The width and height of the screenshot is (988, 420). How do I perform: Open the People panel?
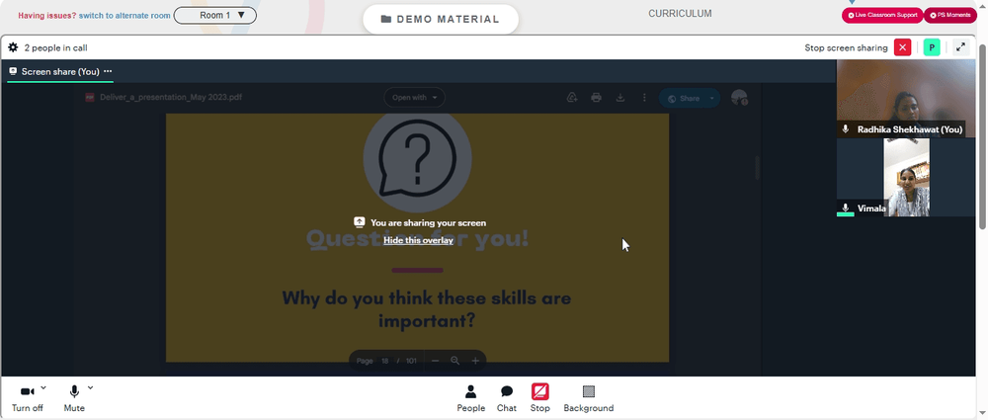[x=470, y=399]
